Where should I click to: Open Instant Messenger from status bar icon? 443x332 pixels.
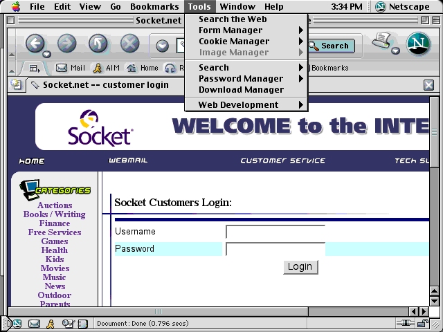(51, 324)
